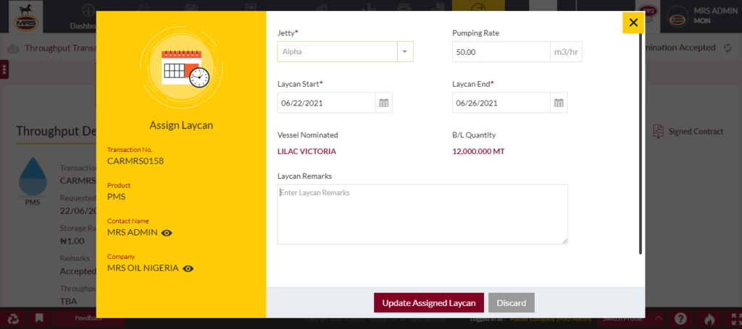The width and height of the screenshot is (742, 329).
Task: Click the Laycan End date field
Action: click(501, 103)
